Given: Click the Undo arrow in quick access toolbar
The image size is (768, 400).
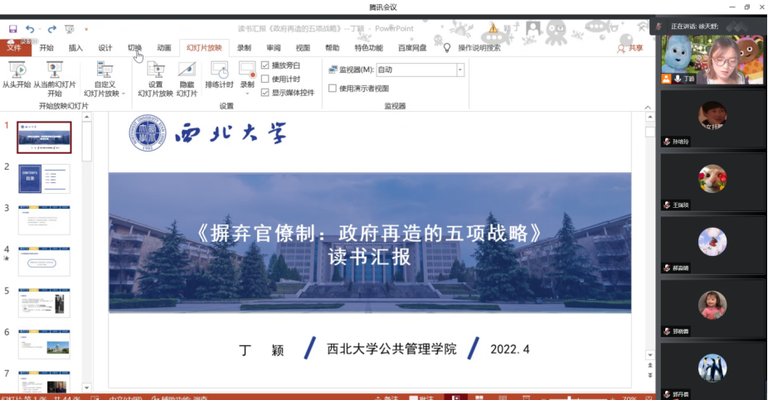Looking at the screenshot, I should point(31,29).
